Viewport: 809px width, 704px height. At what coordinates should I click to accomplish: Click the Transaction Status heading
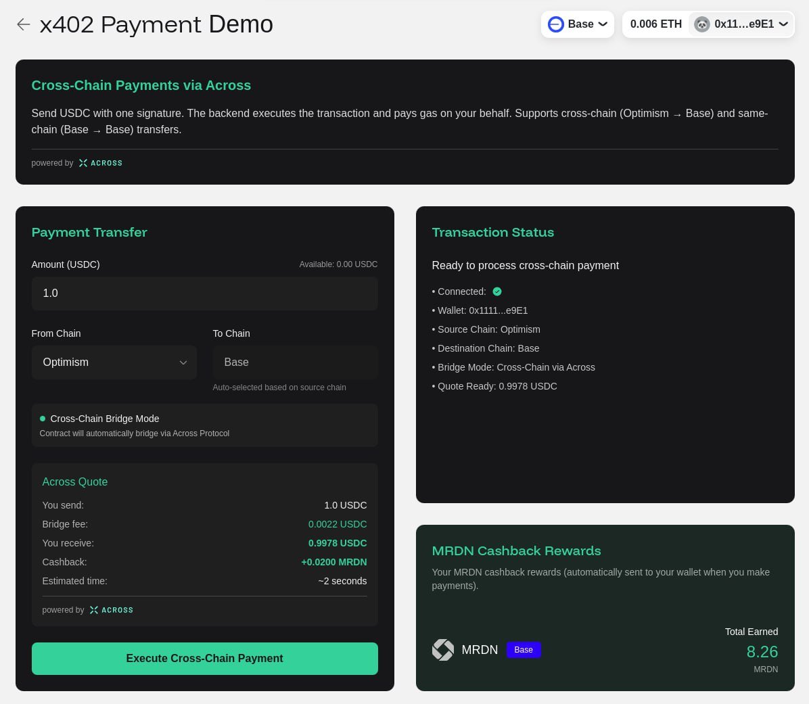click(492, 233)
